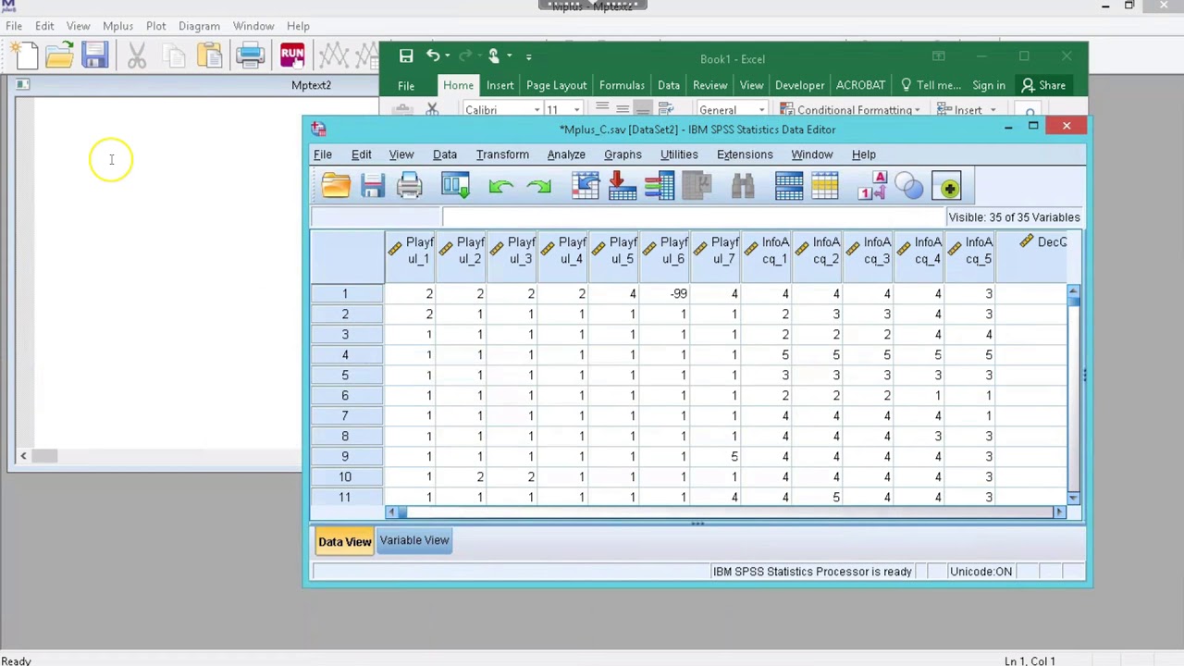Screen dimensions: 1184x666
Task: Select SPSS row 5 header
Action: tap(346, 376)
